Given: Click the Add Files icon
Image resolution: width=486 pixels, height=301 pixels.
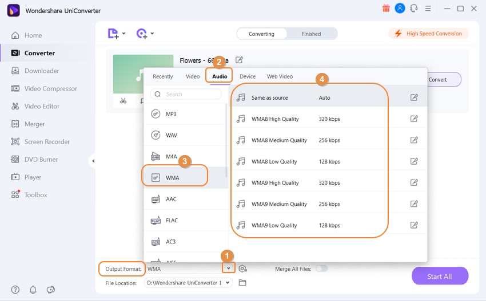Looking at the screenshot, I should coord(113,34).
